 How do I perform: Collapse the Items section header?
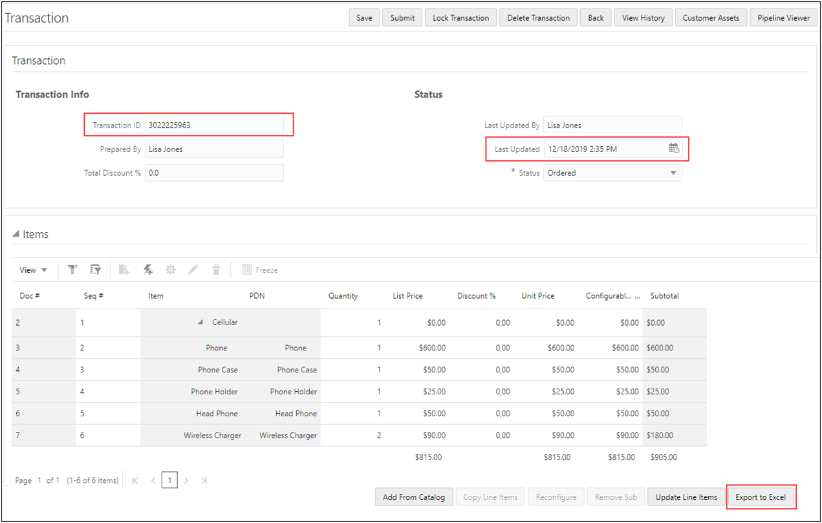15,233
